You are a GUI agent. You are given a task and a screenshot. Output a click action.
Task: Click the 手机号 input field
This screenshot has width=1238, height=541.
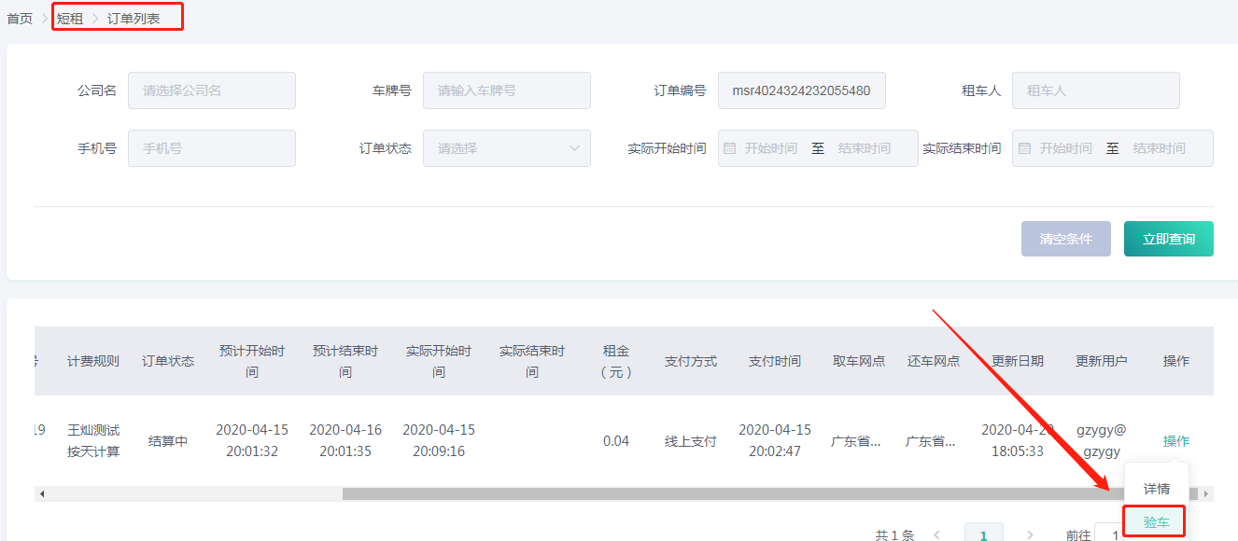tap(211, 148)
